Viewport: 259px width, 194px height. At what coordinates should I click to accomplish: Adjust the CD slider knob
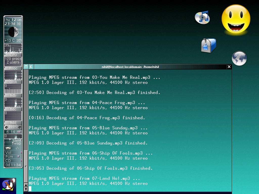tap(21, 160)
